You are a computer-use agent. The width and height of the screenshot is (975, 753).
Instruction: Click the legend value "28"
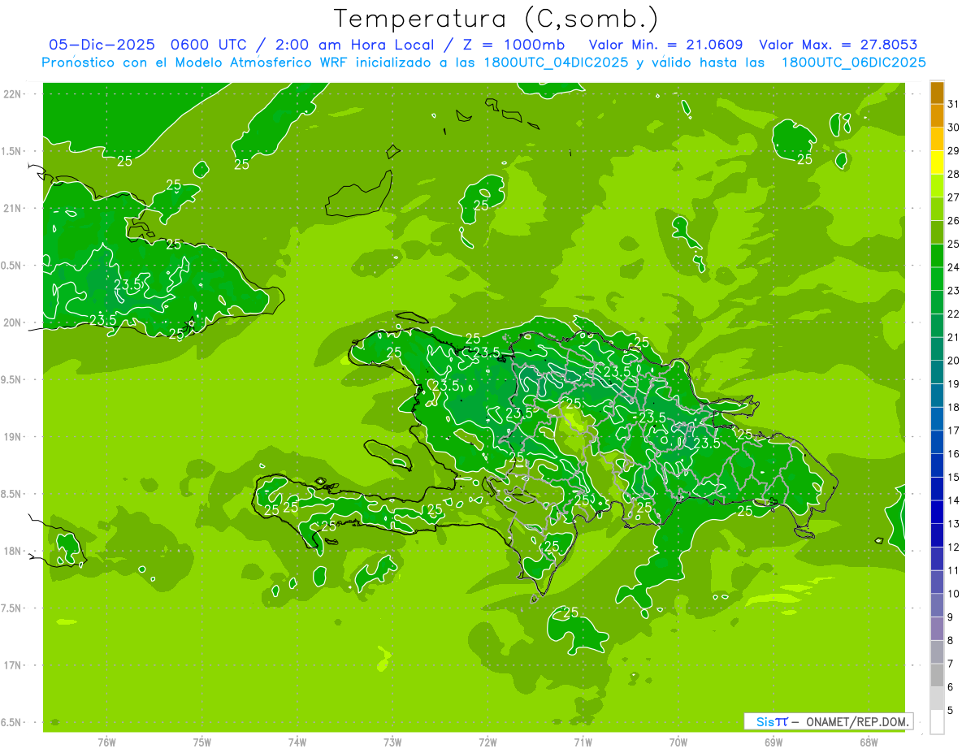click(953, 174)
